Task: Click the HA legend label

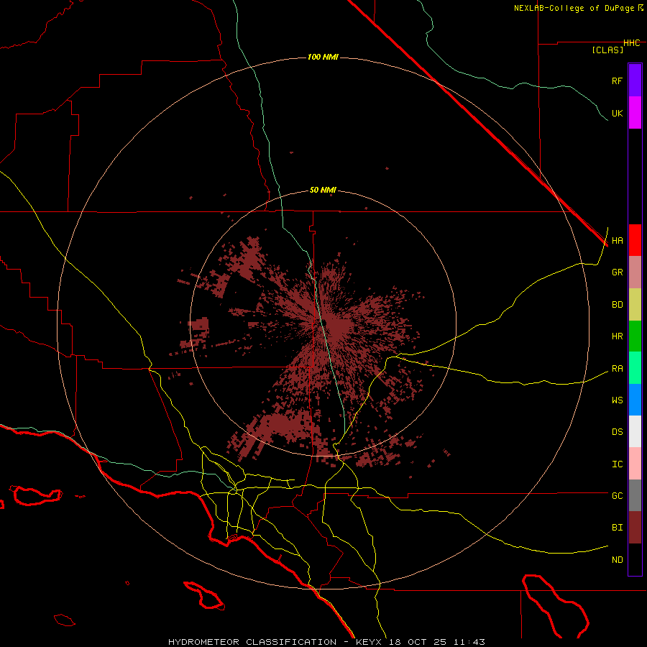Action: 617,241
